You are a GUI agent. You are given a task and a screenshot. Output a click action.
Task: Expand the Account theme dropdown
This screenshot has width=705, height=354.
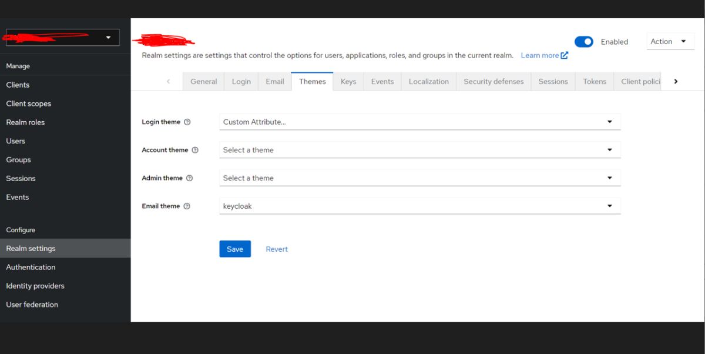point(420,150)
